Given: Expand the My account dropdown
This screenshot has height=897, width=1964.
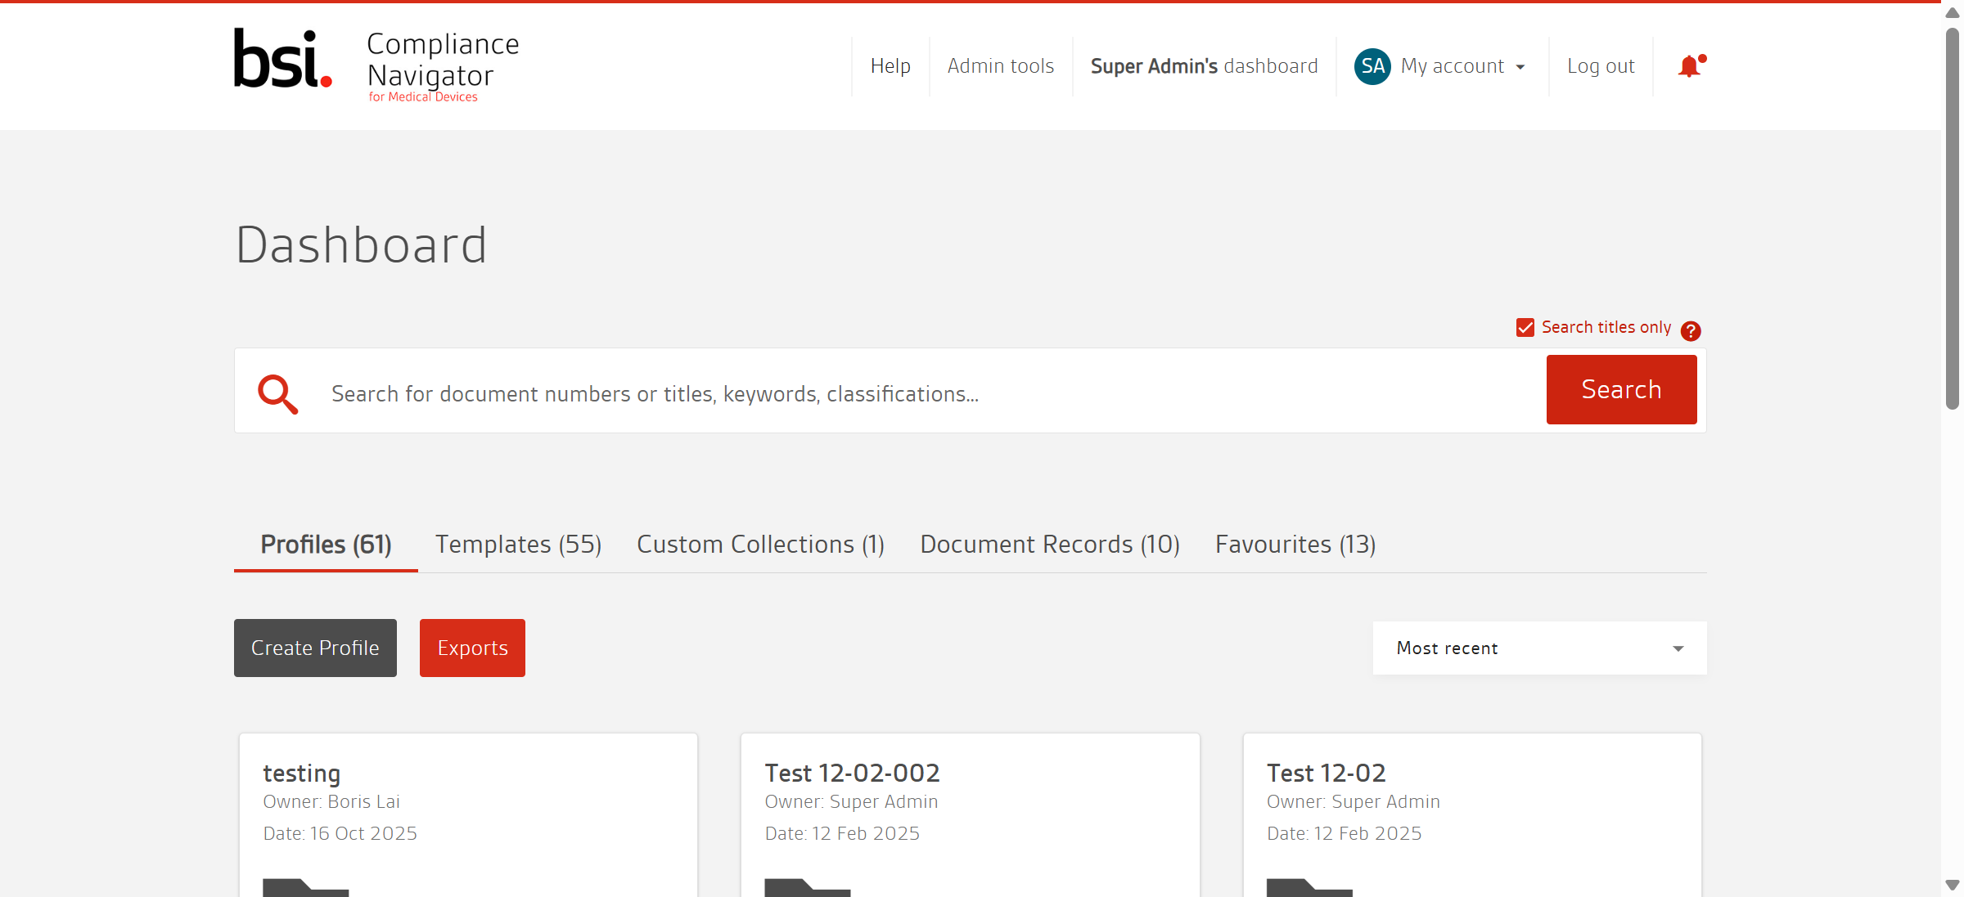Looking at the screenshot, I should point(1462,66).
